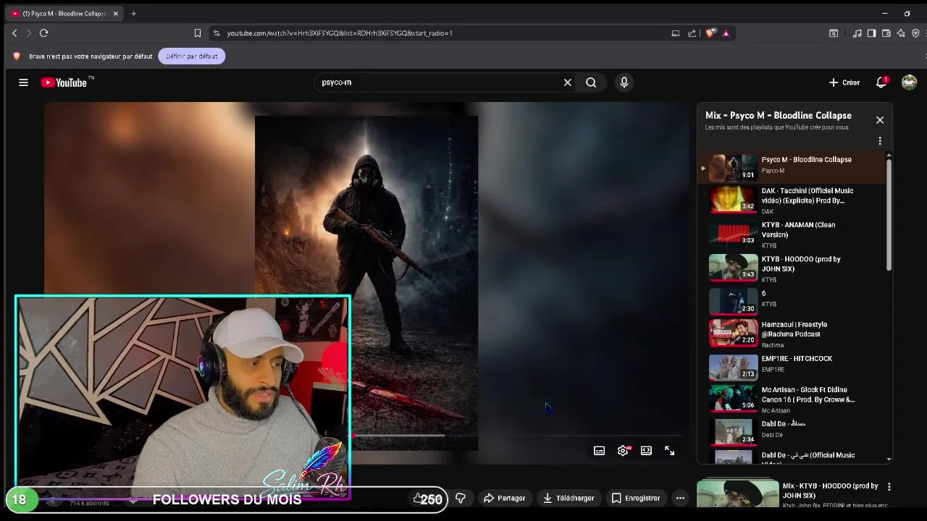The height and width of the screenshot is (521, 927).
Task: Toggle theater mode in the player
Action: point(646,451)
